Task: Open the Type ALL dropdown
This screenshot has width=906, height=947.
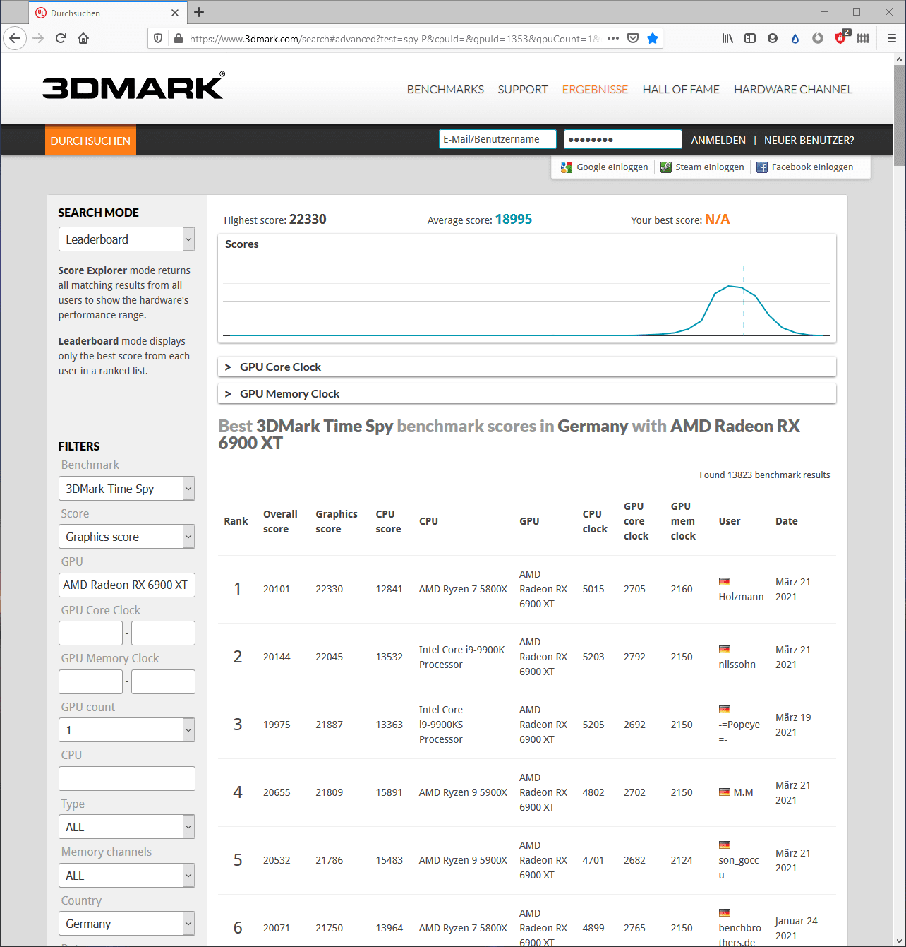Action: [127, 827]
